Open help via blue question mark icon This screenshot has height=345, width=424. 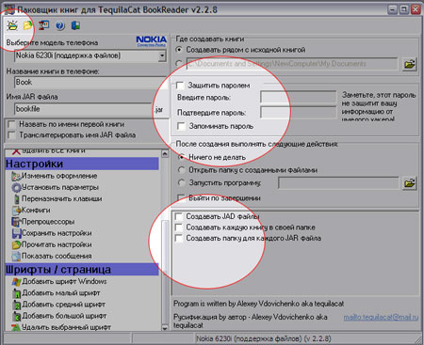(x=60, y=25)
